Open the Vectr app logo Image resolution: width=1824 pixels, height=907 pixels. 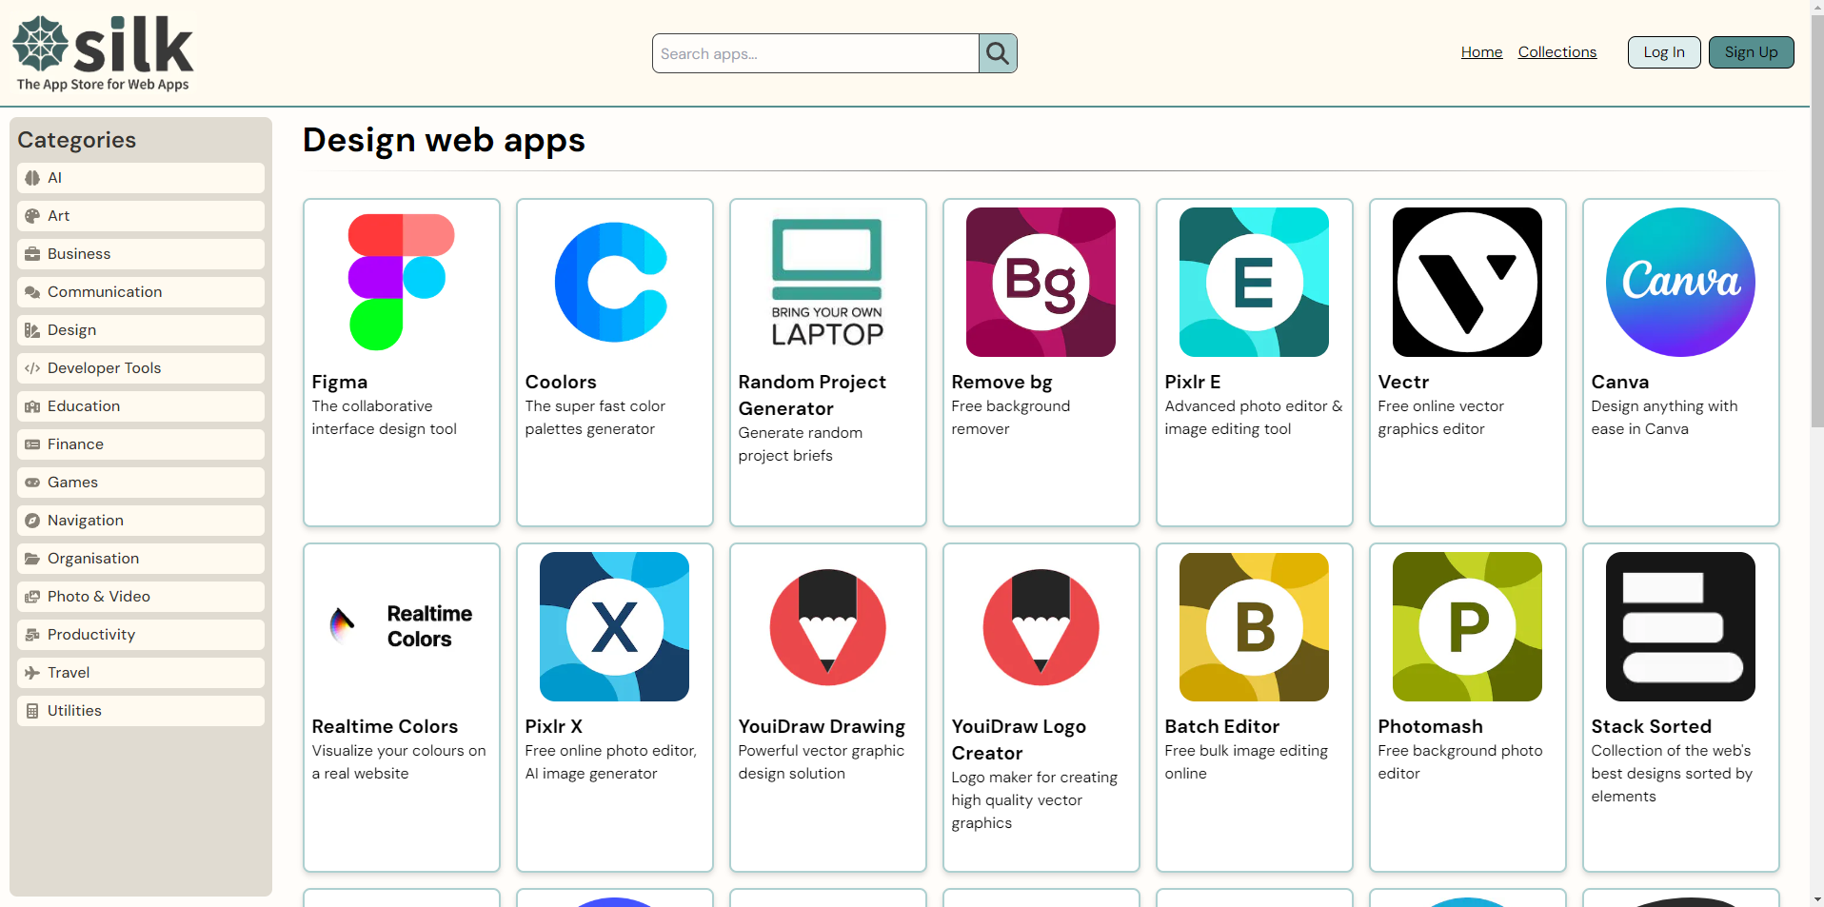[x=1468, y=282]
